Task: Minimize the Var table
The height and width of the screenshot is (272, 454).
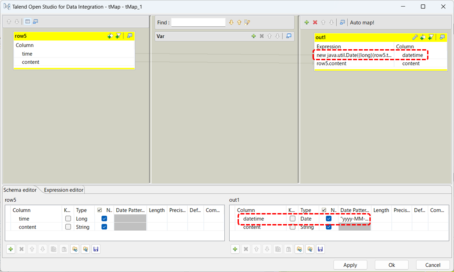Action: coord(289,36)
